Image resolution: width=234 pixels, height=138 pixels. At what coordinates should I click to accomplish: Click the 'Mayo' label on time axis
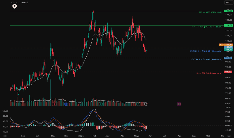pos(137,136)
